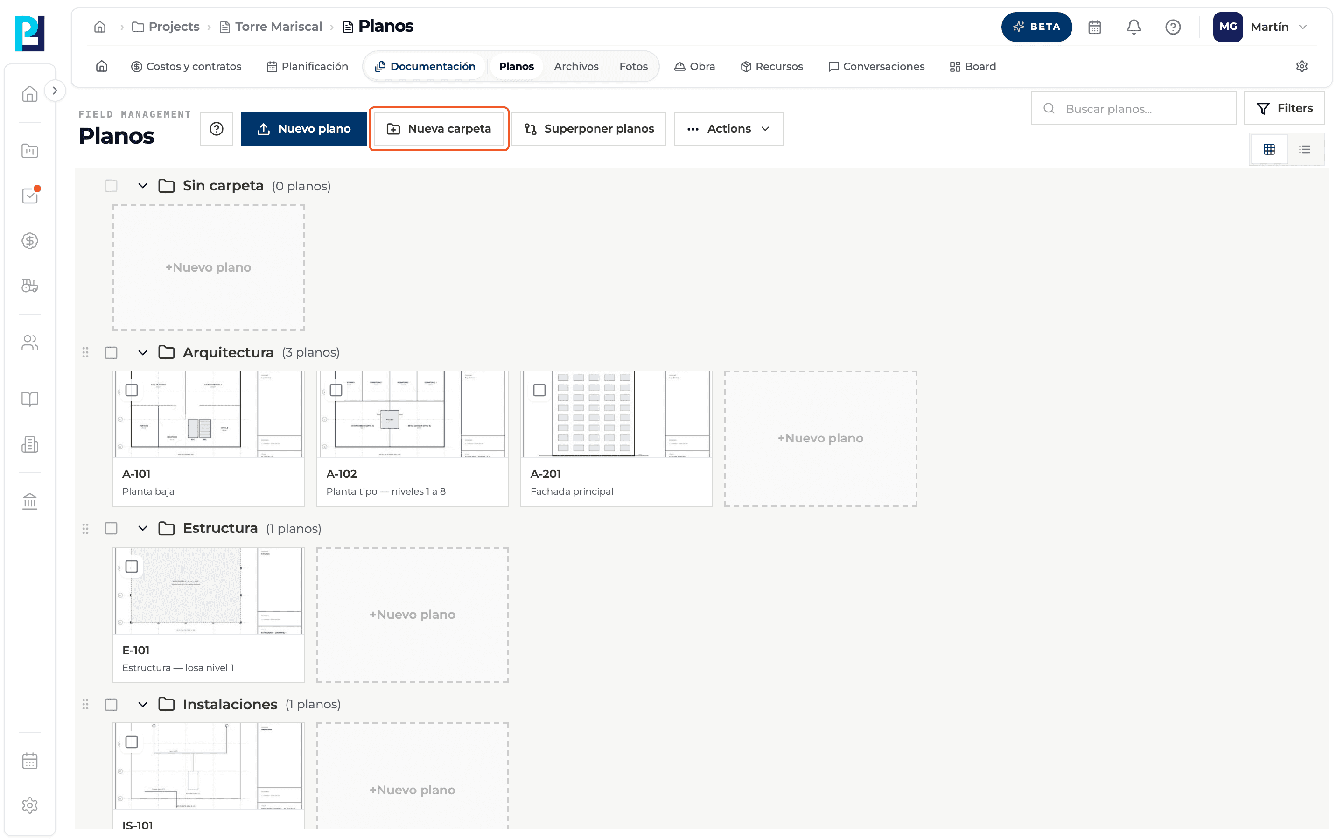Open the Filters button
Image resolution: width=1344 pixels, height=840 pixels.
point(1284,108)
